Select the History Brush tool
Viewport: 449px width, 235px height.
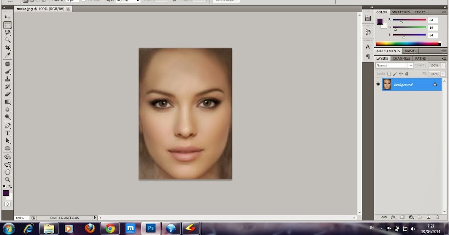[x=7, y=87]
